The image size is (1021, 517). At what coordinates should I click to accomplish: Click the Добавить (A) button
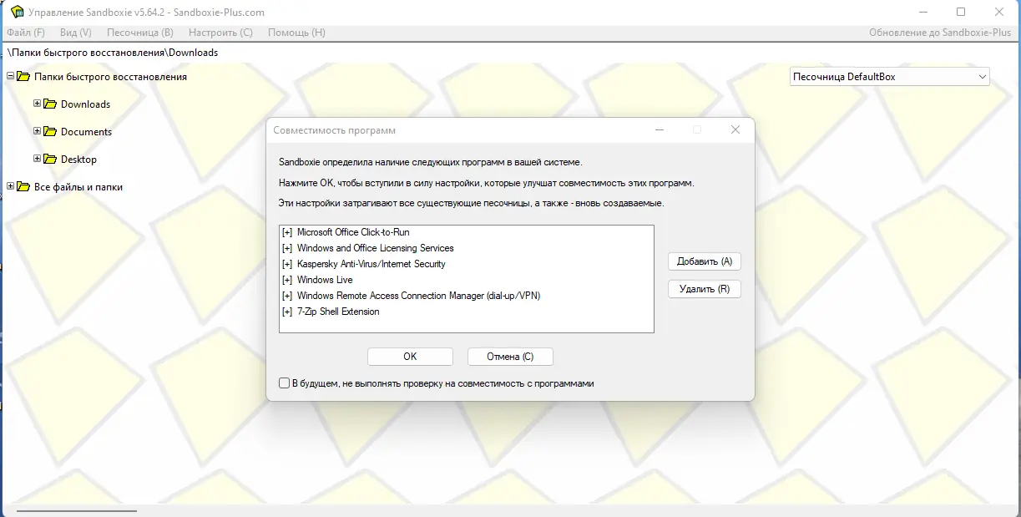click(x=705, y=261)
